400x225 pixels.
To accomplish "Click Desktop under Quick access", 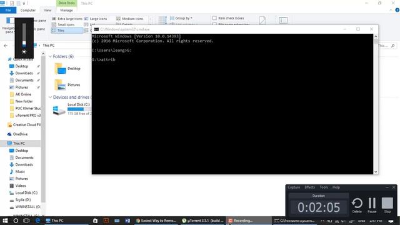I will coord(22,66).
